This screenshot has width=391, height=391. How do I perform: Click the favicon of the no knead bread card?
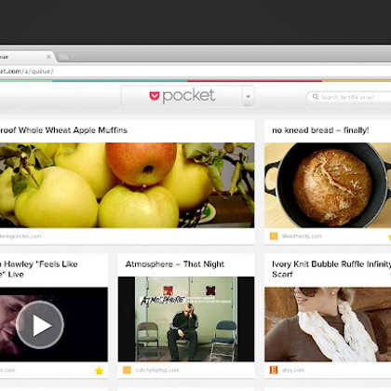point(274,236)
